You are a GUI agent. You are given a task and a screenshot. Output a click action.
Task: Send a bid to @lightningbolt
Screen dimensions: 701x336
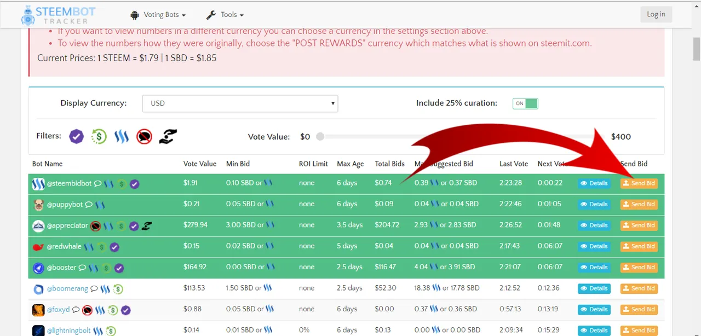[639, 330]
